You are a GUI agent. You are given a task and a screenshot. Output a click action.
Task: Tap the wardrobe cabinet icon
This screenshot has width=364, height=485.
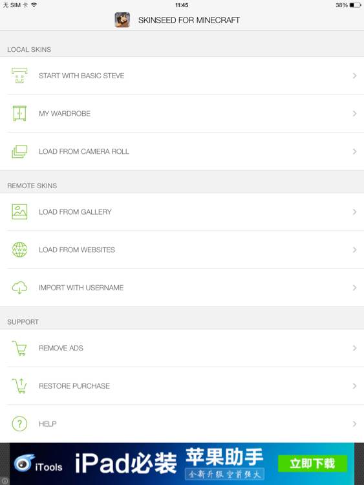pos(19,113)
